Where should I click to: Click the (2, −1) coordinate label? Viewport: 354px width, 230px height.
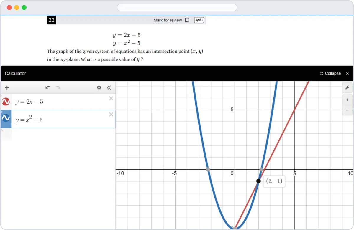pos(274,181)
